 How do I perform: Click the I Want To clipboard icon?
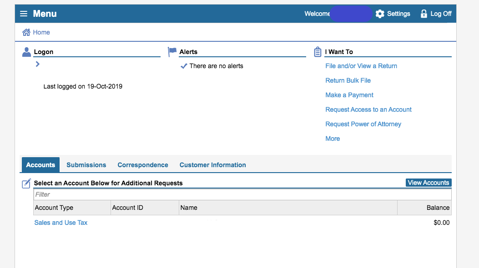[318, 52]
